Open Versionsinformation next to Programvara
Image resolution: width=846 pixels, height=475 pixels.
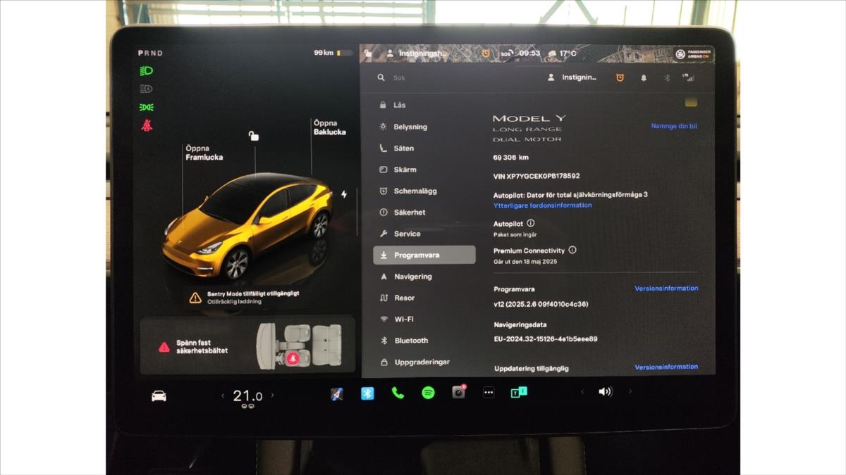coord(666,289)
